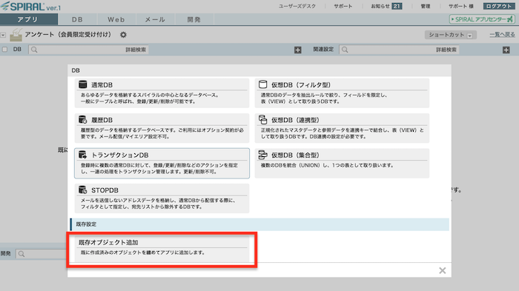Select STOPDB option

coord(162,198)
